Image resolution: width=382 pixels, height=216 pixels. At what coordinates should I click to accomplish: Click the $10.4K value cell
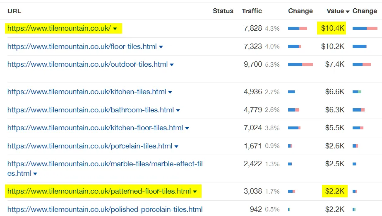click(333, 28)
